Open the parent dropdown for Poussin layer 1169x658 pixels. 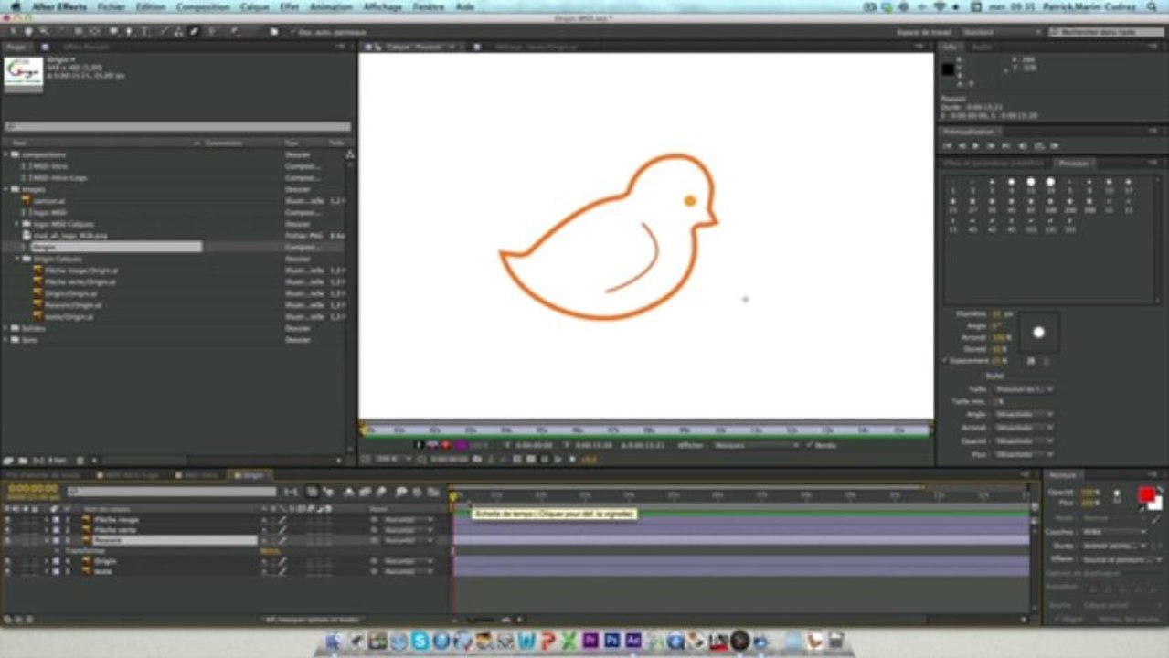pos(409,540)
